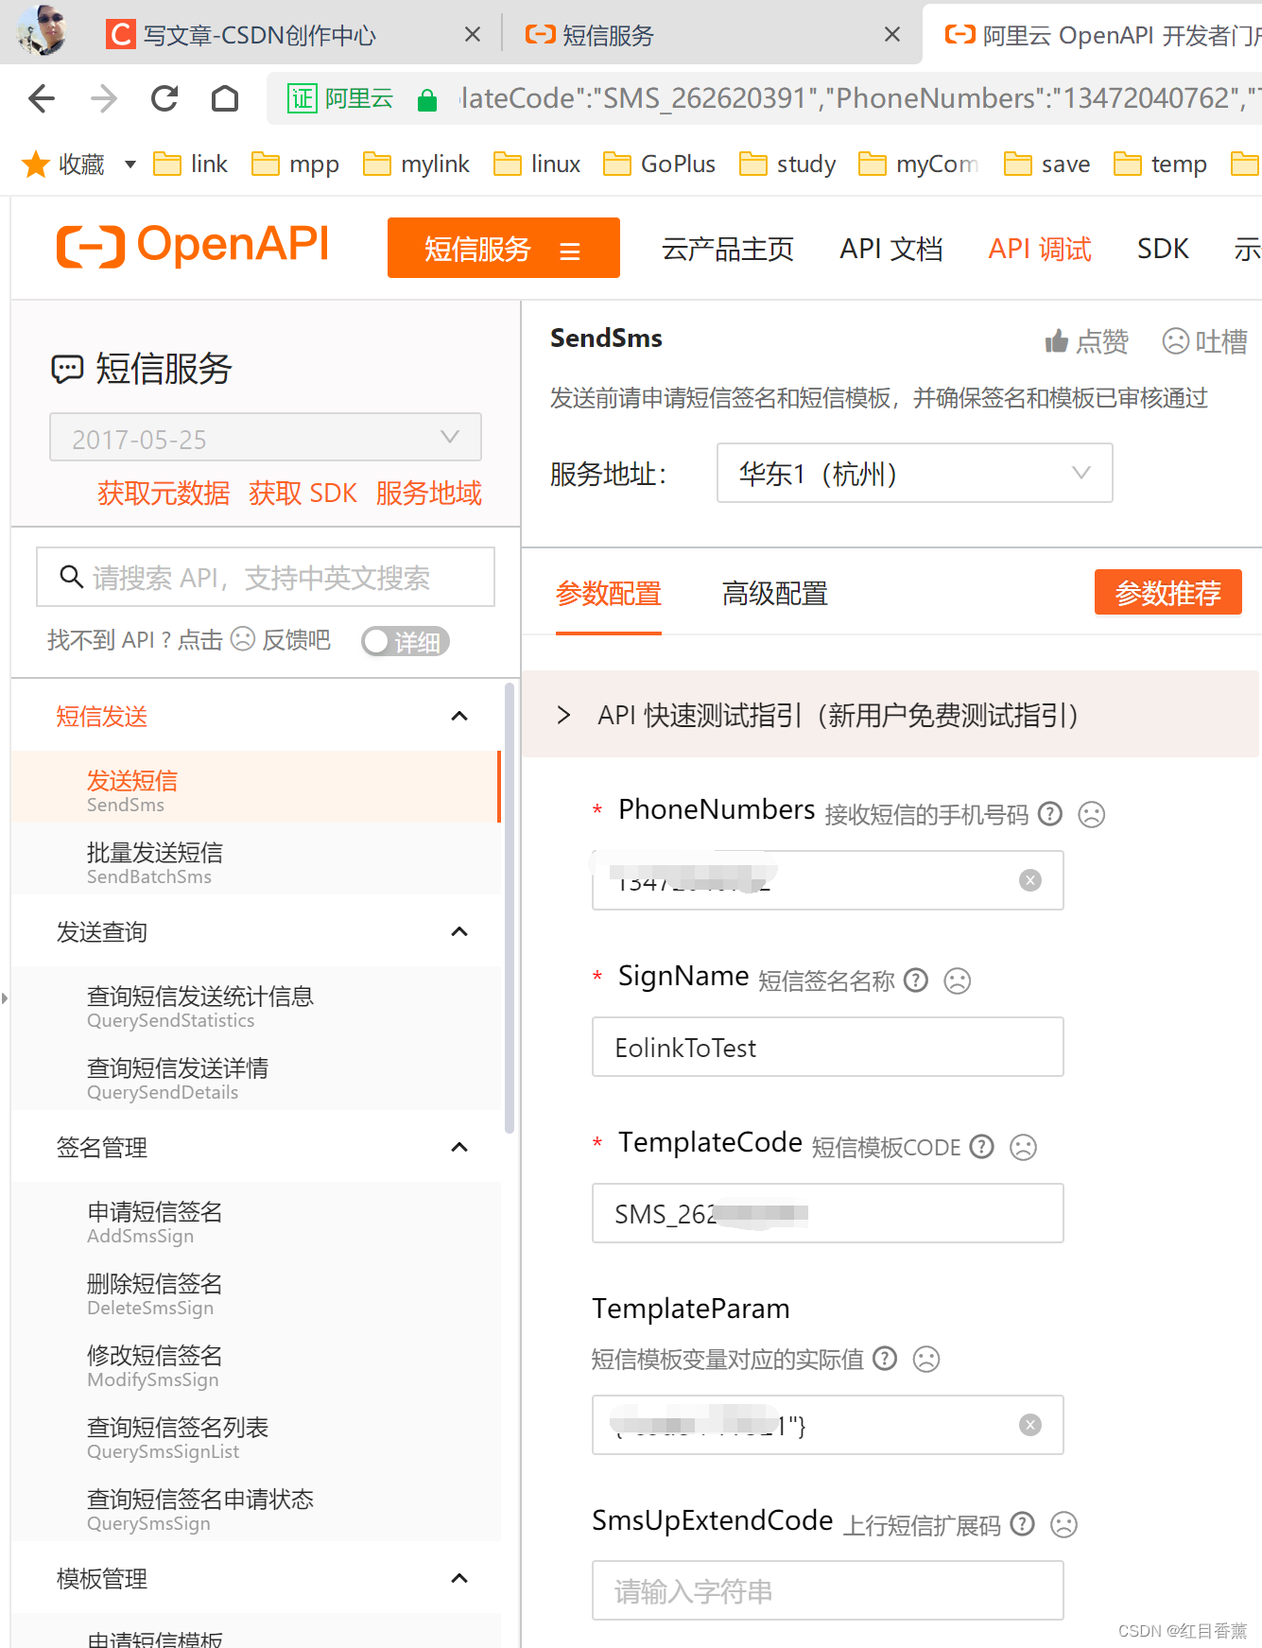The width and height of the screenshot is (1262, 1648).
Task: Open the linux bookmark folder
Action: pyautogui.click(x=537, y=165)
